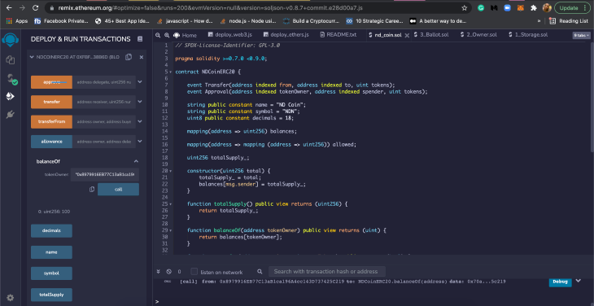This screenshot has height=306, width=594.
Task: Click the Debug button in terminal
Action: click(x=560, y=282)
